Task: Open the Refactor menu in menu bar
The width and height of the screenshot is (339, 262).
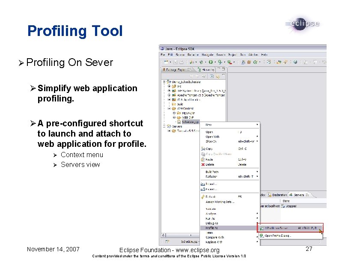Action: [x=193, y=55]
